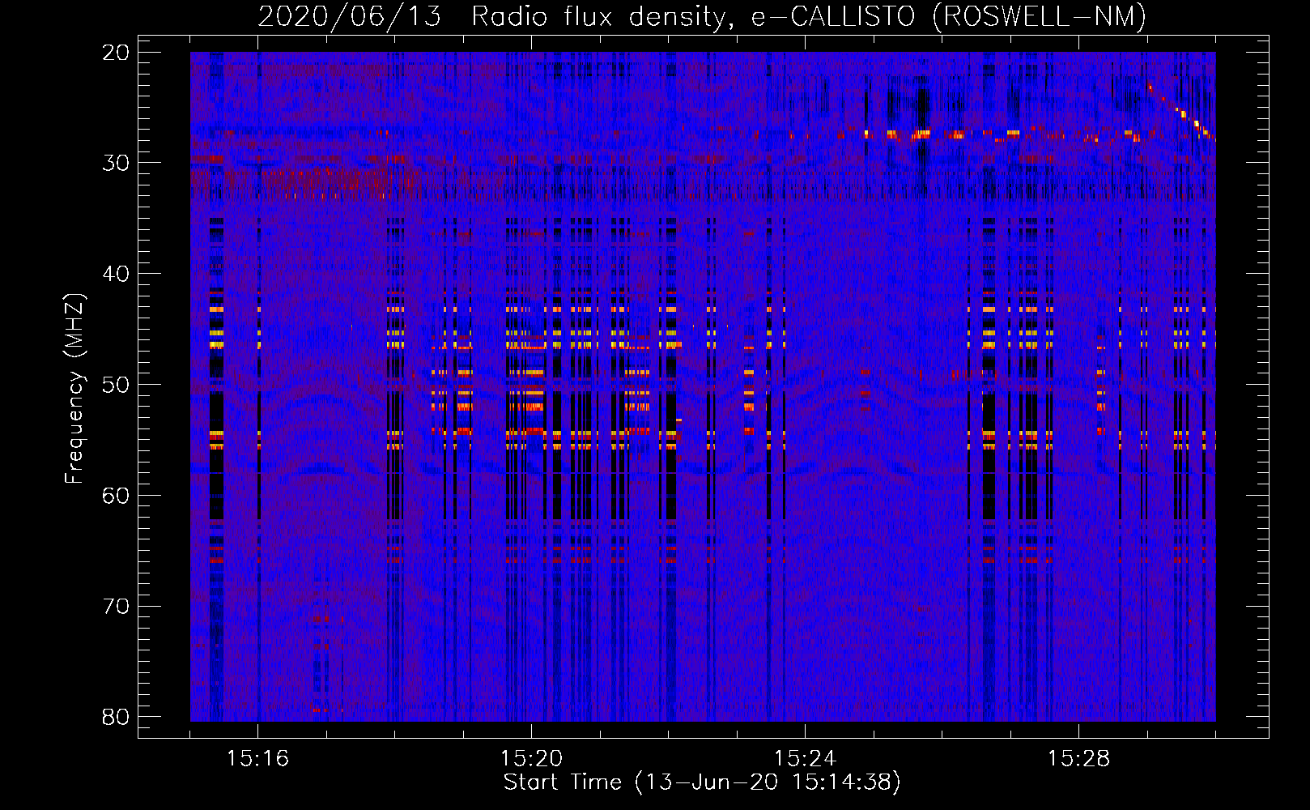Click the "Start Time (13-Jun-20 15:14:38)" axis label
1310x810 pixels.
[x=702, y=782]
